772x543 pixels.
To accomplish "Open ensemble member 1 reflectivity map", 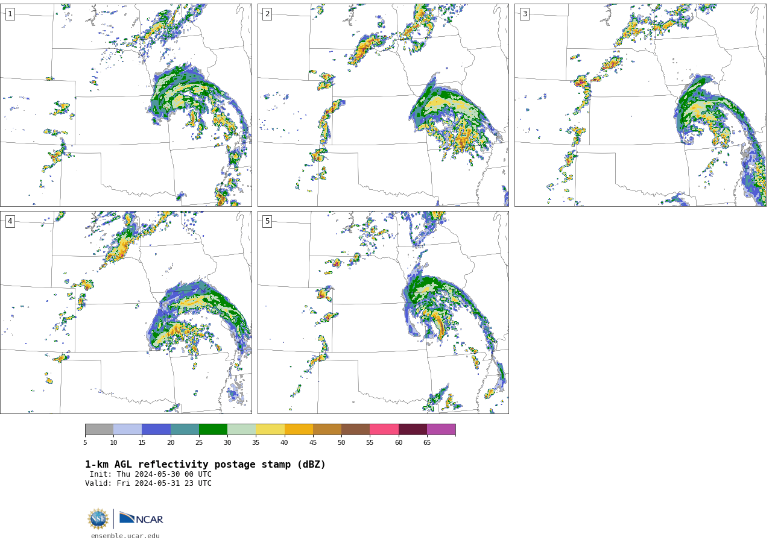I will click(125, 105).
